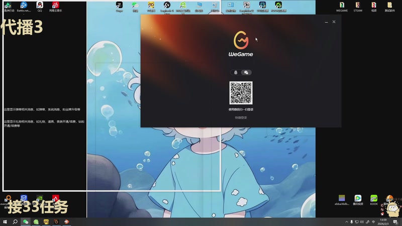Viewport: 402px width, 226px height.
Task: Switch to WeChat in the taskbar
Action: point(26,221)
